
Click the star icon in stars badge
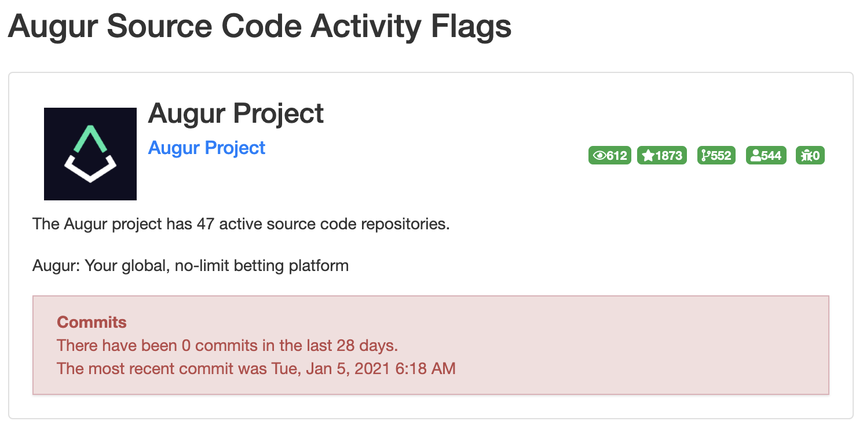648,156
